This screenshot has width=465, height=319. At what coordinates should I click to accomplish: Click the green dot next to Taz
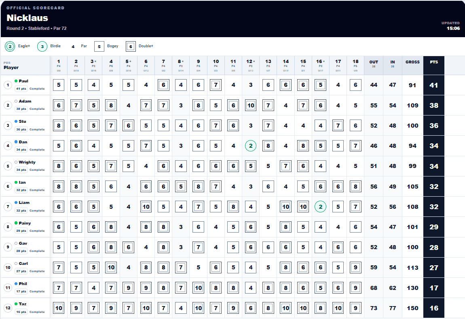pos(16,304)
